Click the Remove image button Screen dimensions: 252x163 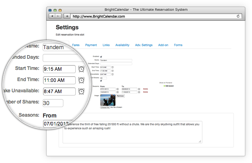[120, 96]
